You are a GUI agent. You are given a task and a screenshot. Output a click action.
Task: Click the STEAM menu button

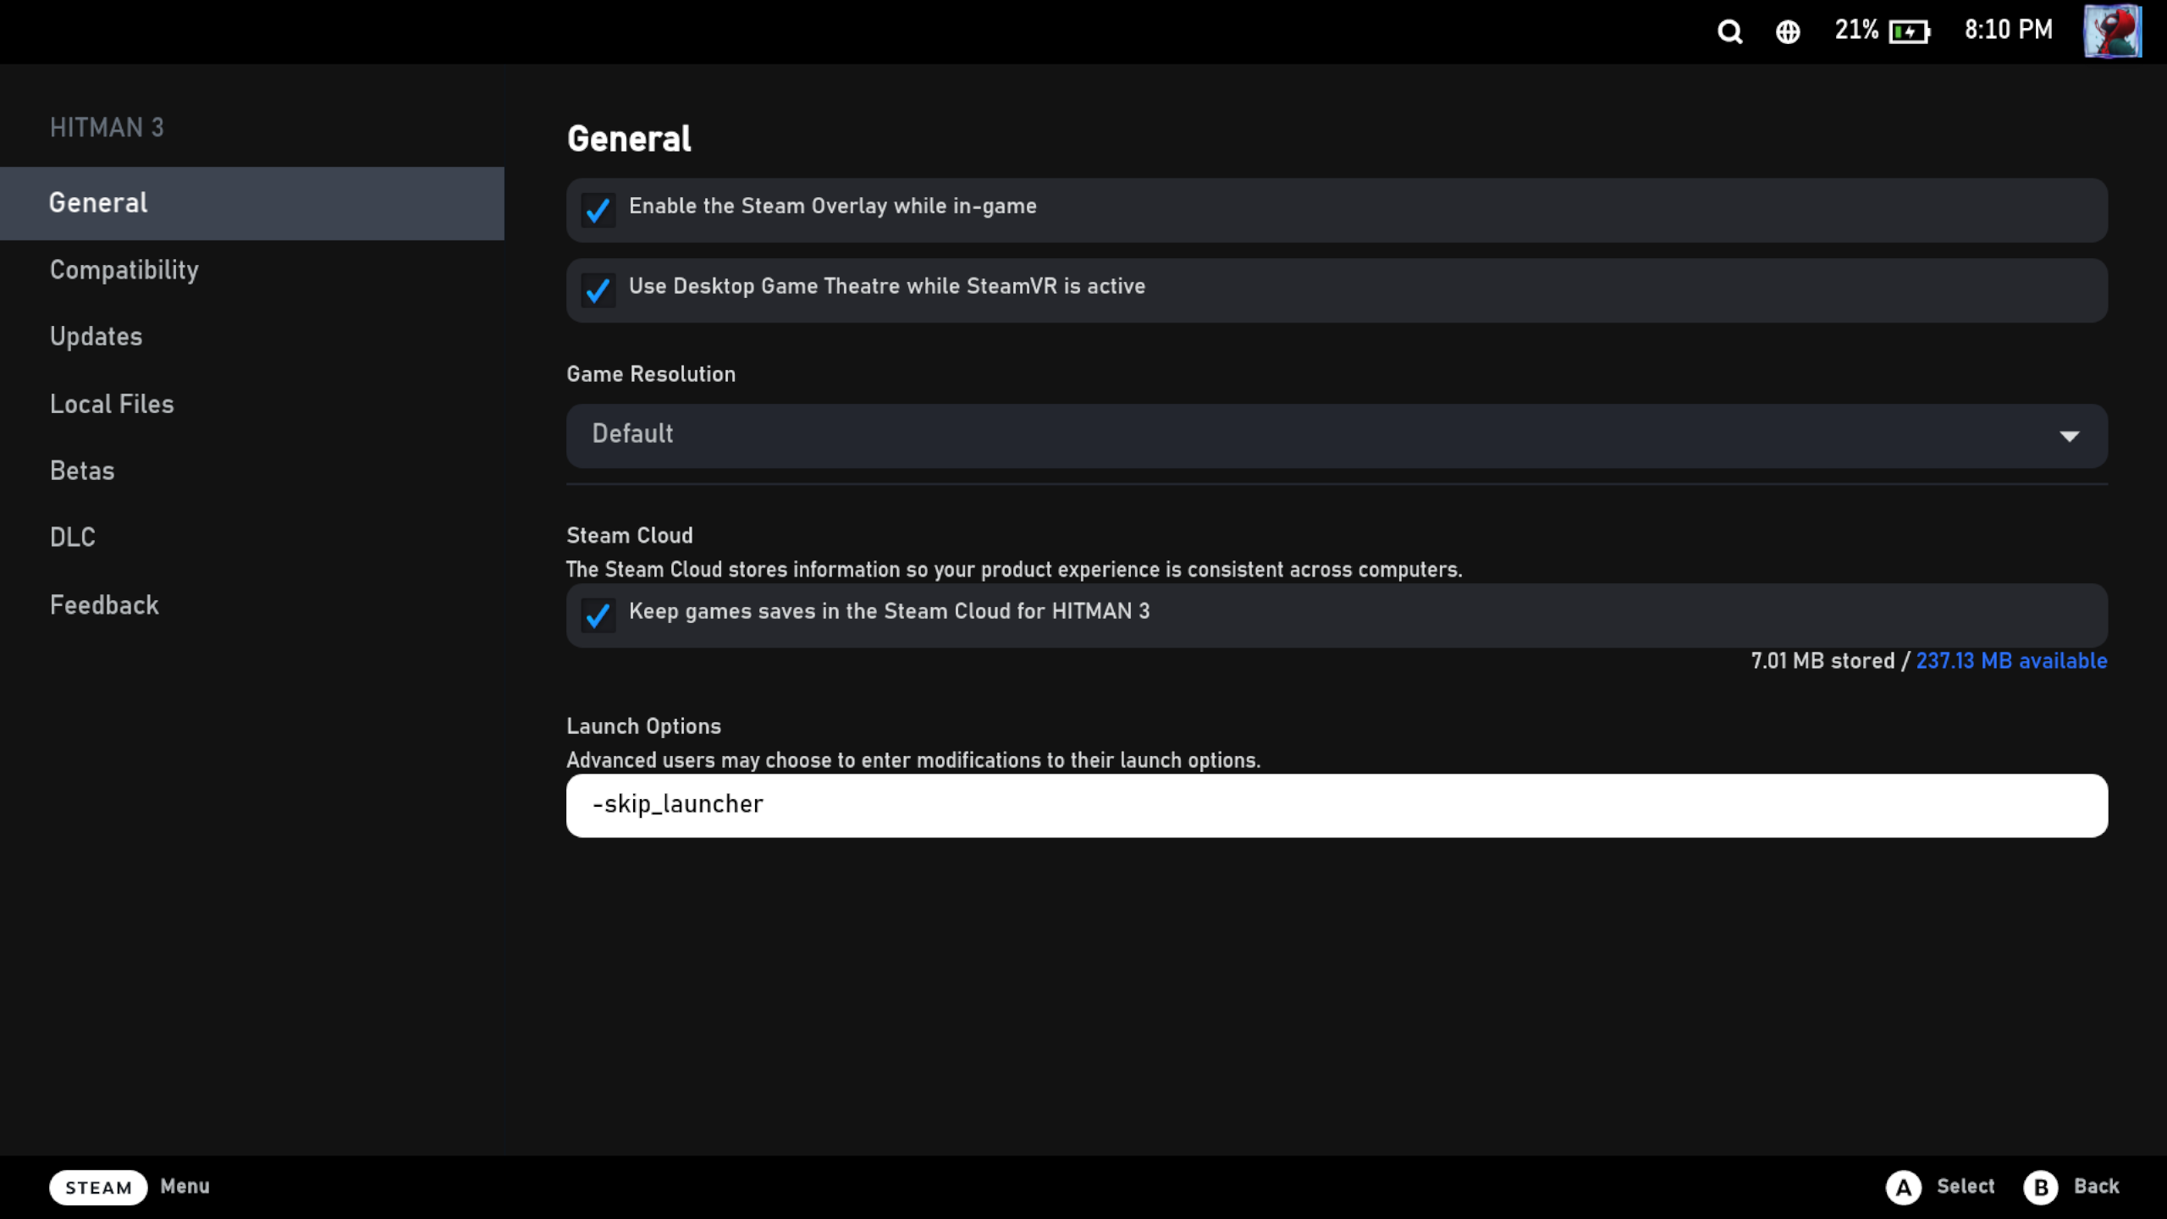pos(96,1186)
